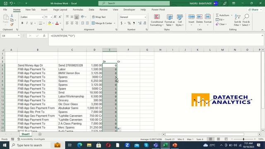Click the Insert Function fx icon
This screenshot has width=265, height=149.
(44, 36)
